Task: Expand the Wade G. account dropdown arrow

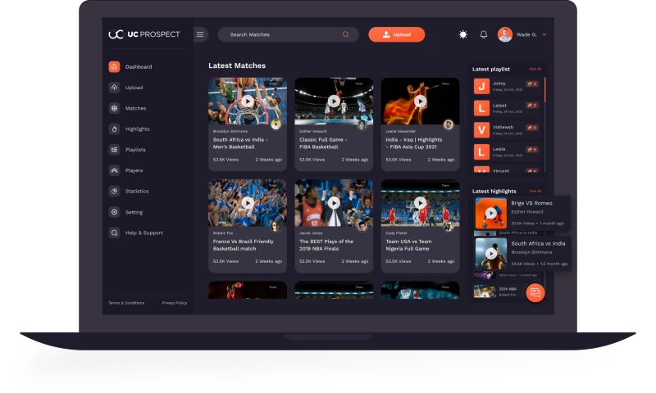Action: (544, 34)
